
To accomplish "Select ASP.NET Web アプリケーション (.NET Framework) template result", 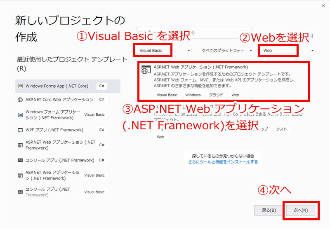I will coord(224,81).
